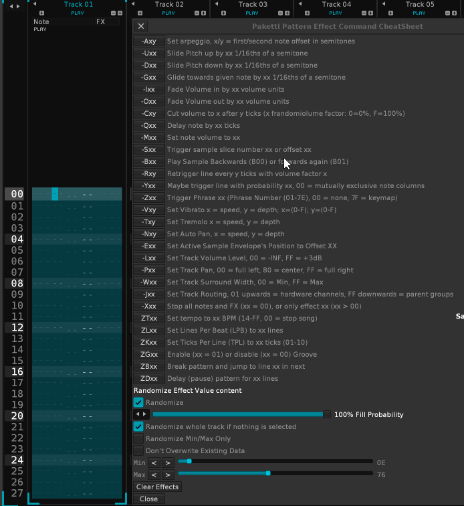Insert the -Zxx trigger phrase command
Viewport: 464px width, 506px height.
point(149,198)
